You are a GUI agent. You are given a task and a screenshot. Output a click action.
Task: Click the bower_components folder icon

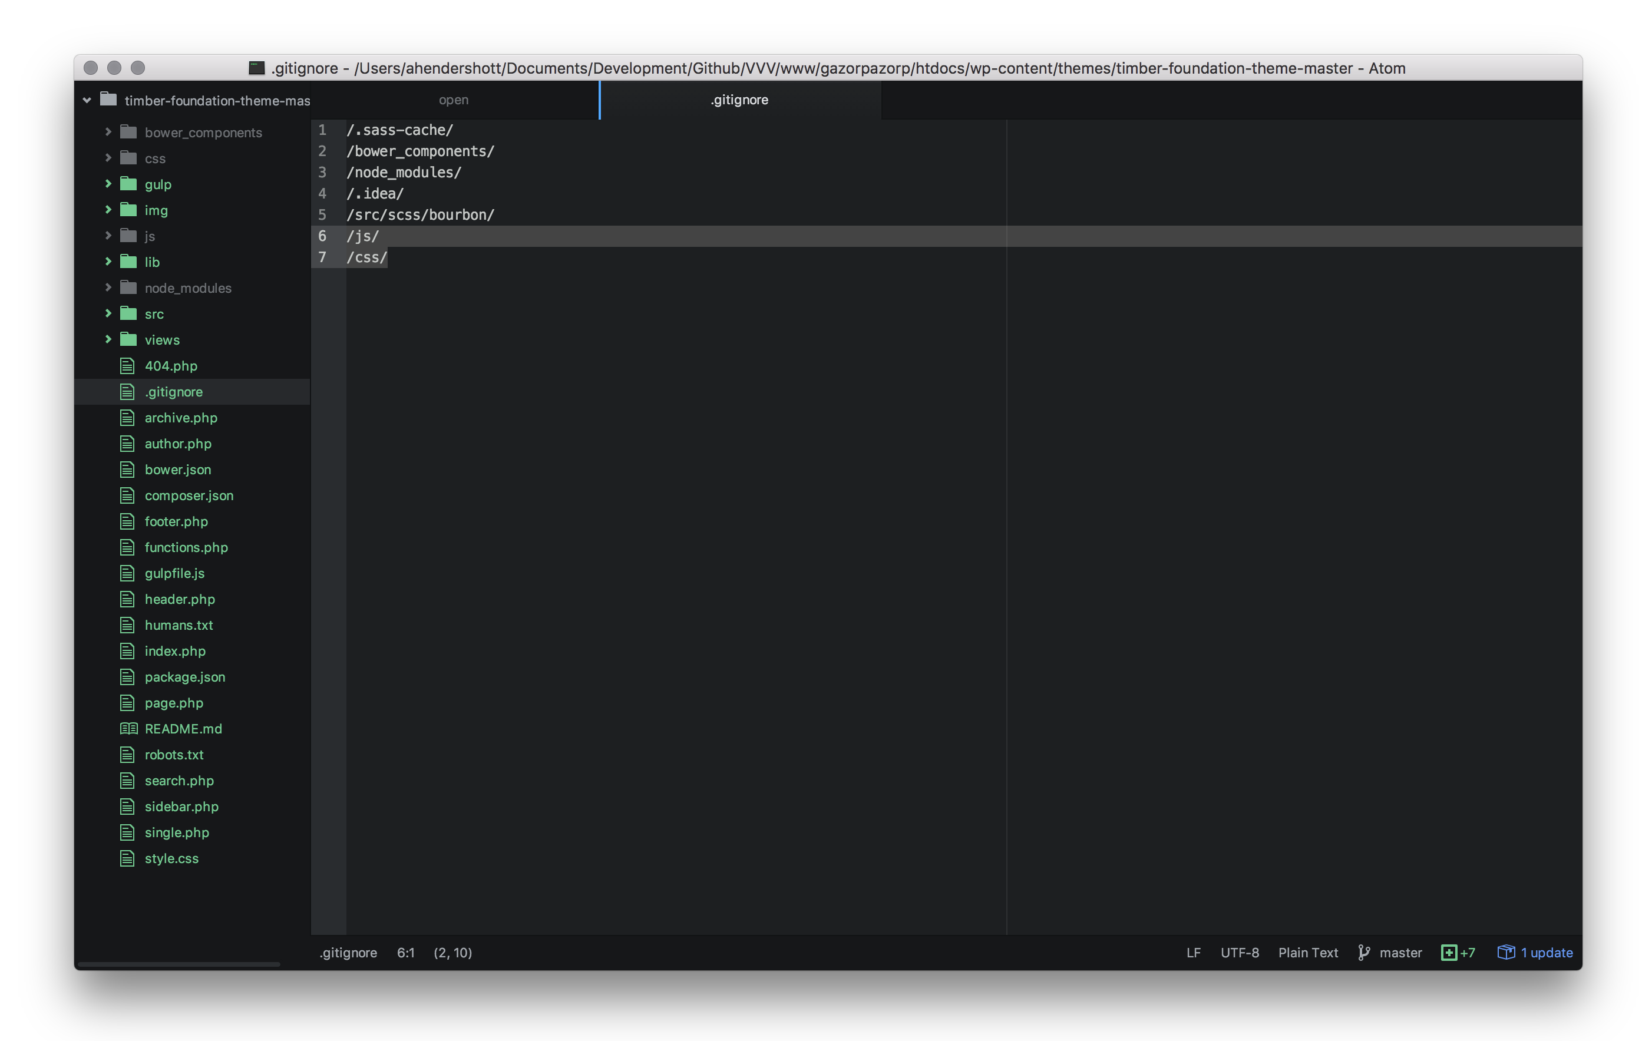pyautogui.click(x=128, y=132)
